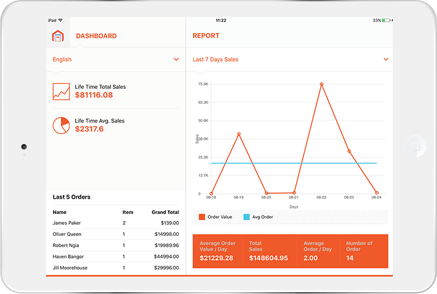The image size is (437, 294).
Task: Click the Number of Order summary tile
Action: coord(364,251)
